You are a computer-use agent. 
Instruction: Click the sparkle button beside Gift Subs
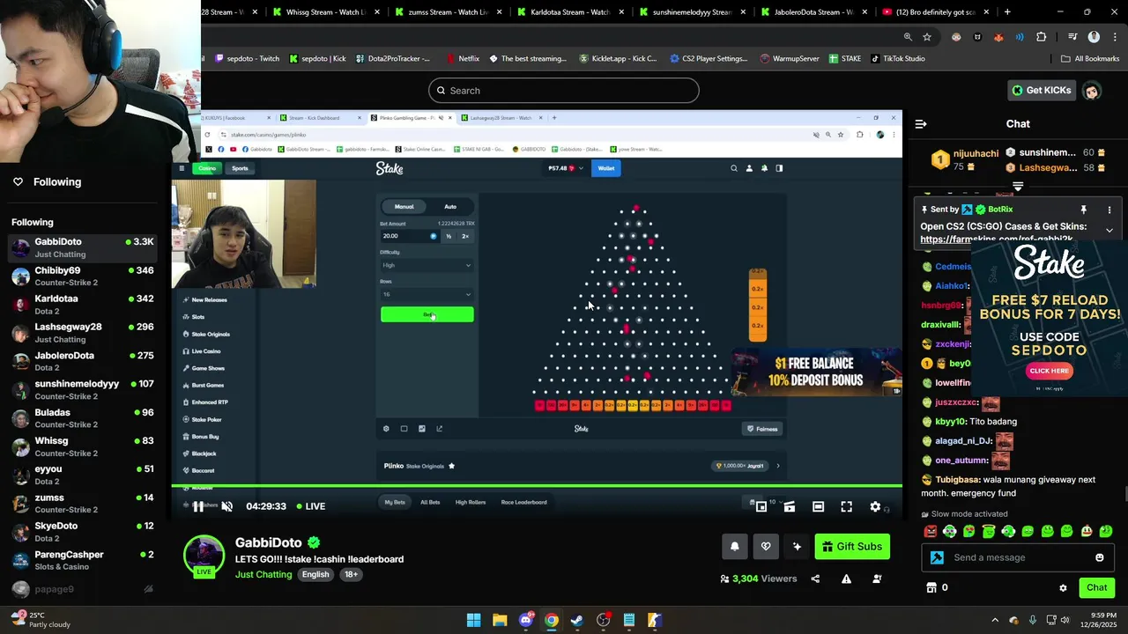pos(798,547)
